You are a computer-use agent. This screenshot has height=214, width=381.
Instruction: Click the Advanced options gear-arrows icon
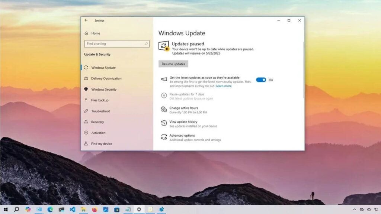coord(164,137)
